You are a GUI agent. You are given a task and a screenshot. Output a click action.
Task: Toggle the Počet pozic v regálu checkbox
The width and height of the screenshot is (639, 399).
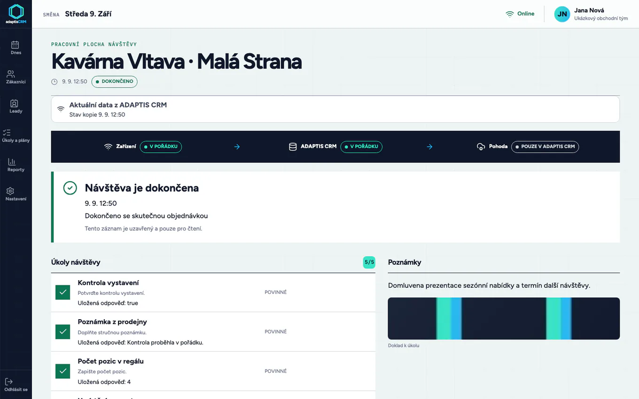pos(62,371)
